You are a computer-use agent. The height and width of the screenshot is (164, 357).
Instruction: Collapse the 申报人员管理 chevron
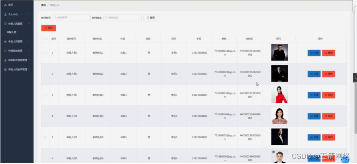[29, 24]
